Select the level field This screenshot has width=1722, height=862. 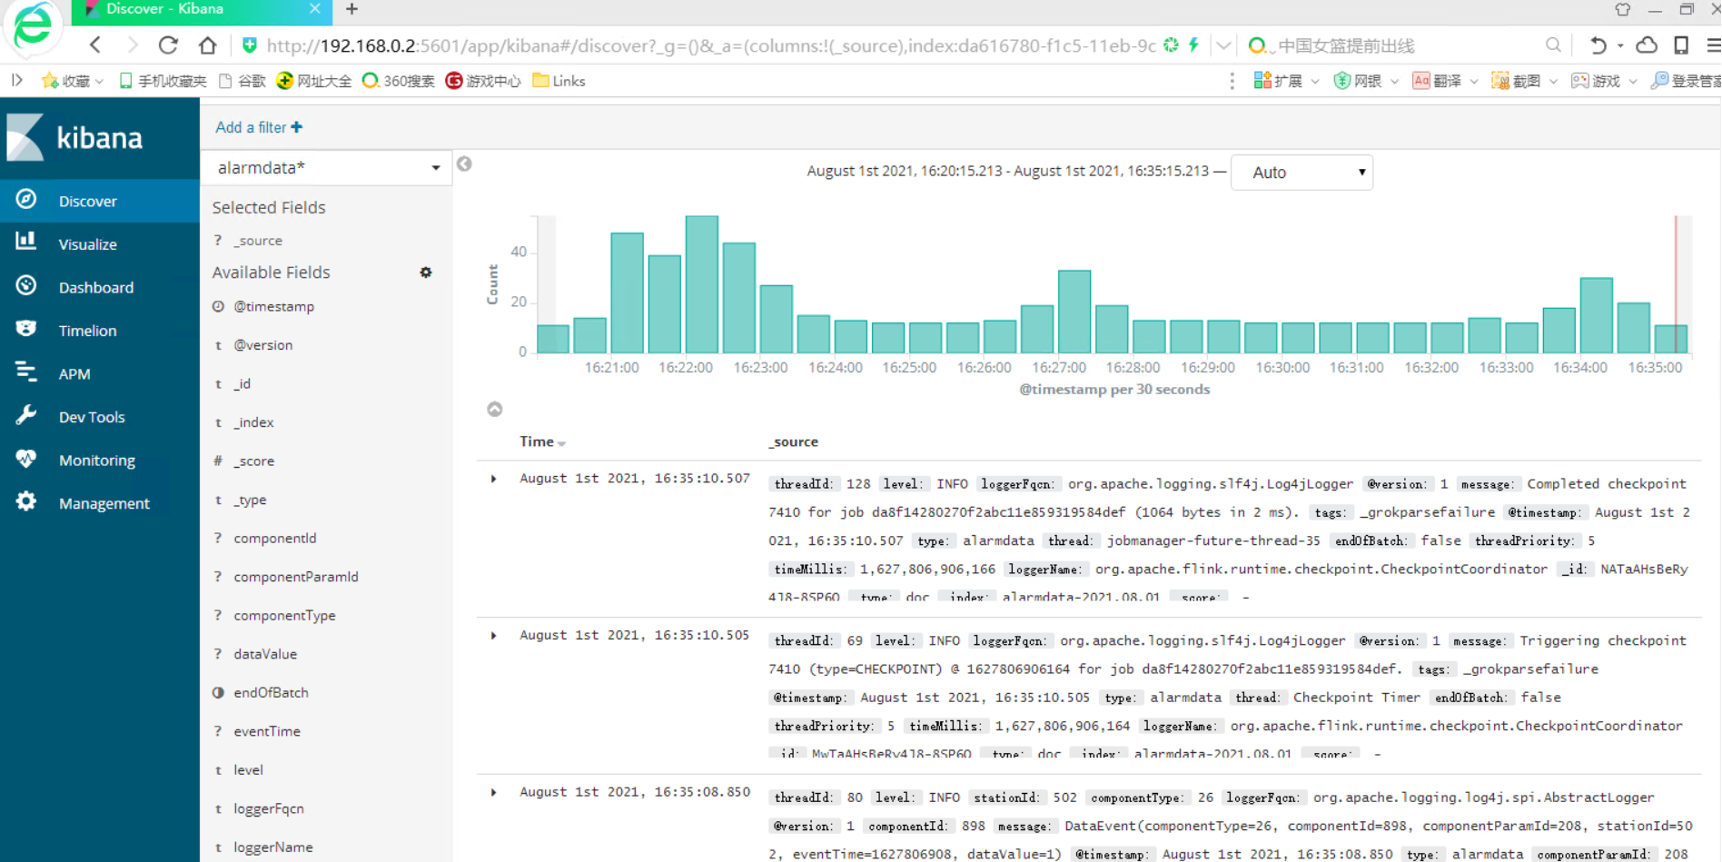tap(248, 770)
